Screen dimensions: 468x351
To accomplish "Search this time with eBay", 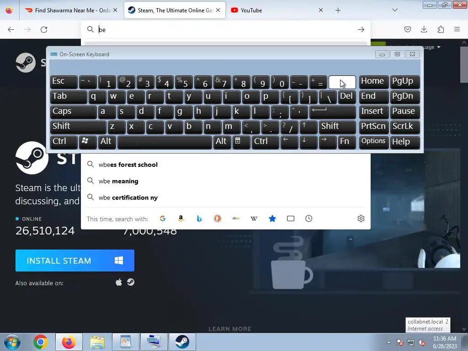I will pyautogui.click(x=236, y=218).
